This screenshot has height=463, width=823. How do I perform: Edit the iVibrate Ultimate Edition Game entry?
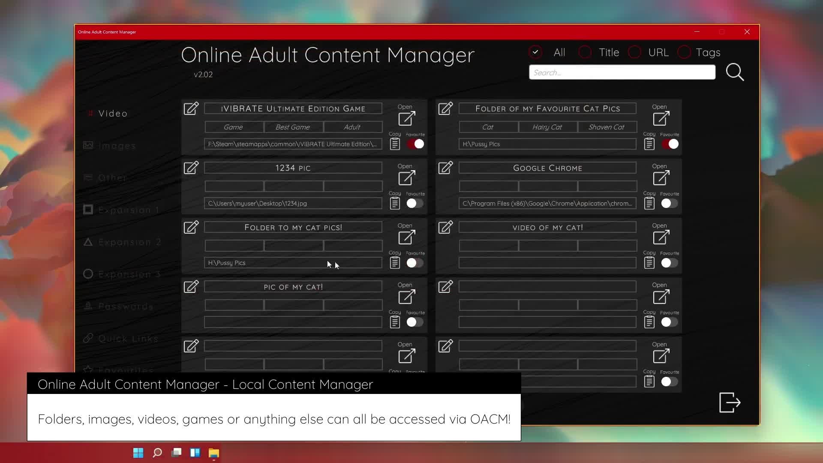191,108
